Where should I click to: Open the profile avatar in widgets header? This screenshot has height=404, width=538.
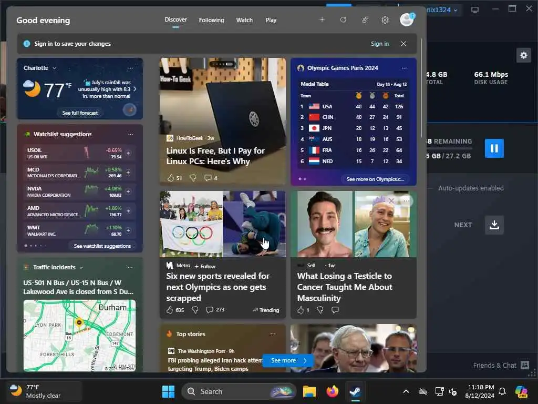pyautogui.click(x=407, y=19)
